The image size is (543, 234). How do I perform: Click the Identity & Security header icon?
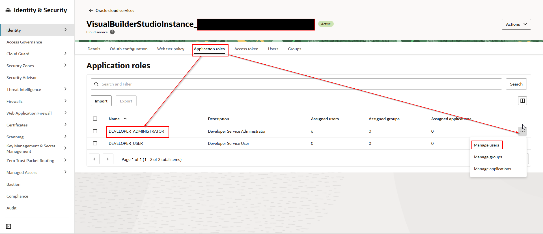pos(8,10)
